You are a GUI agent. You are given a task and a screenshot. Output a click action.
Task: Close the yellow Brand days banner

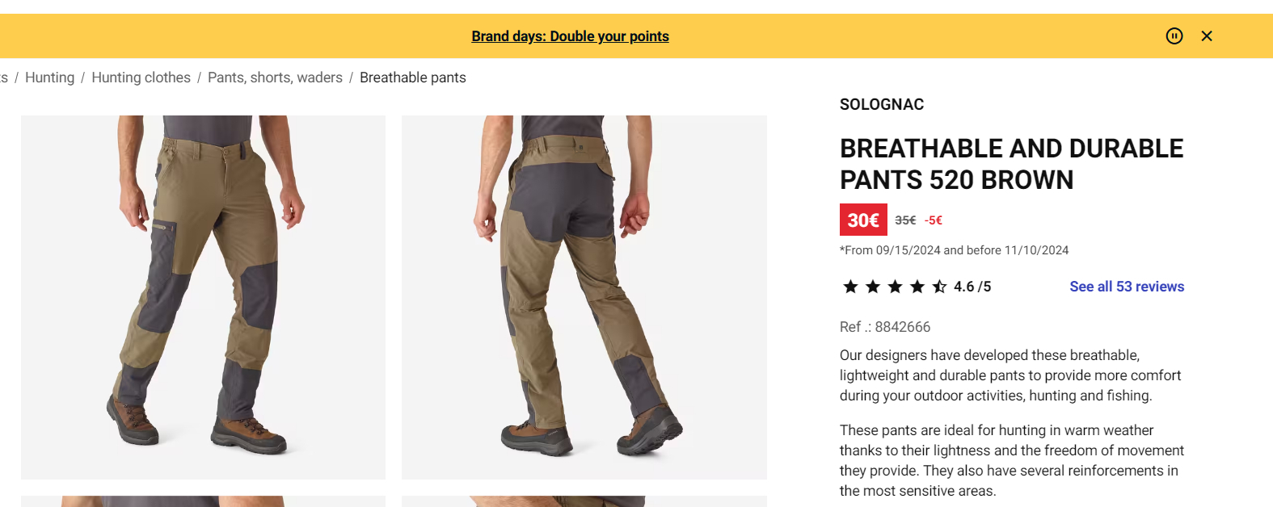[1207, 36]
